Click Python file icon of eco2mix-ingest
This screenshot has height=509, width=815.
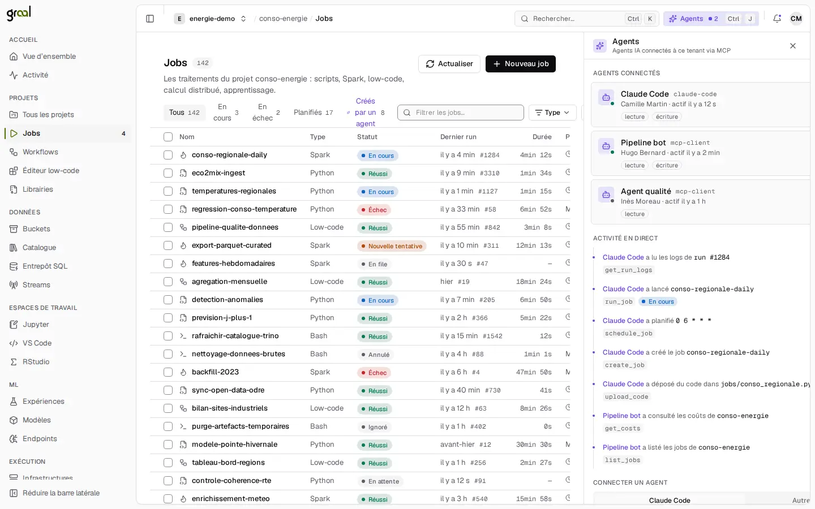point(183,173)
